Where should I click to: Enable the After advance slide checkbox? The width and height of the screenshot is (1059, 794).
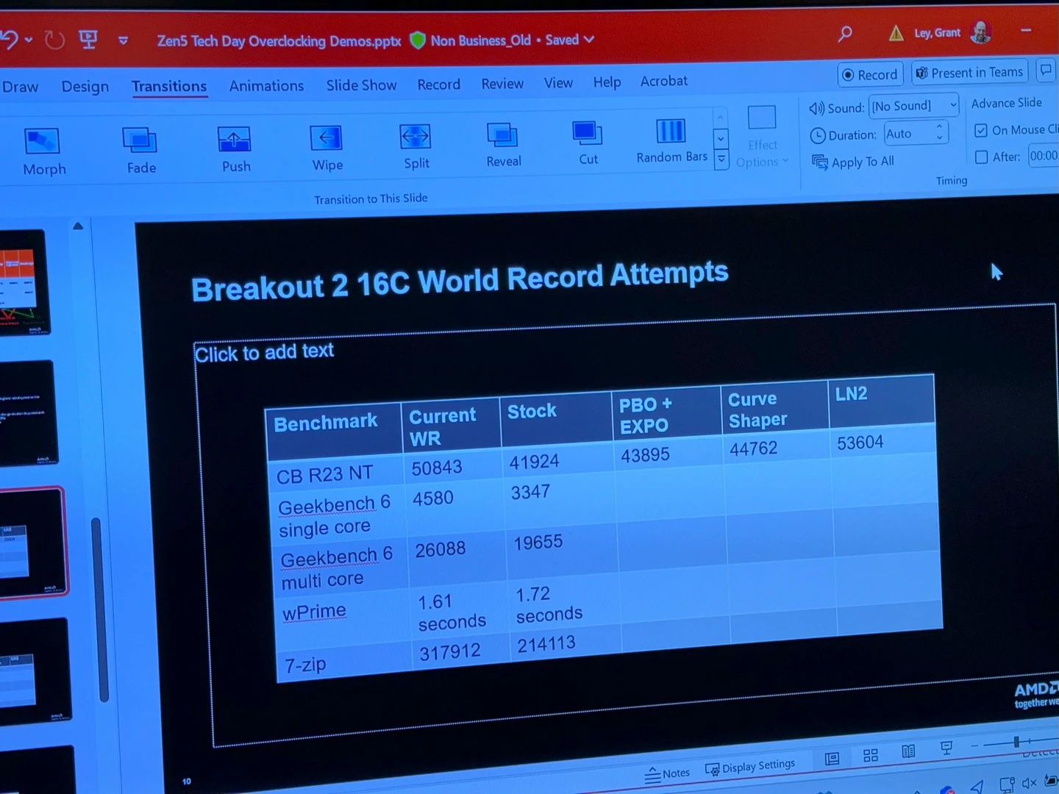click(x=981, y=157)
